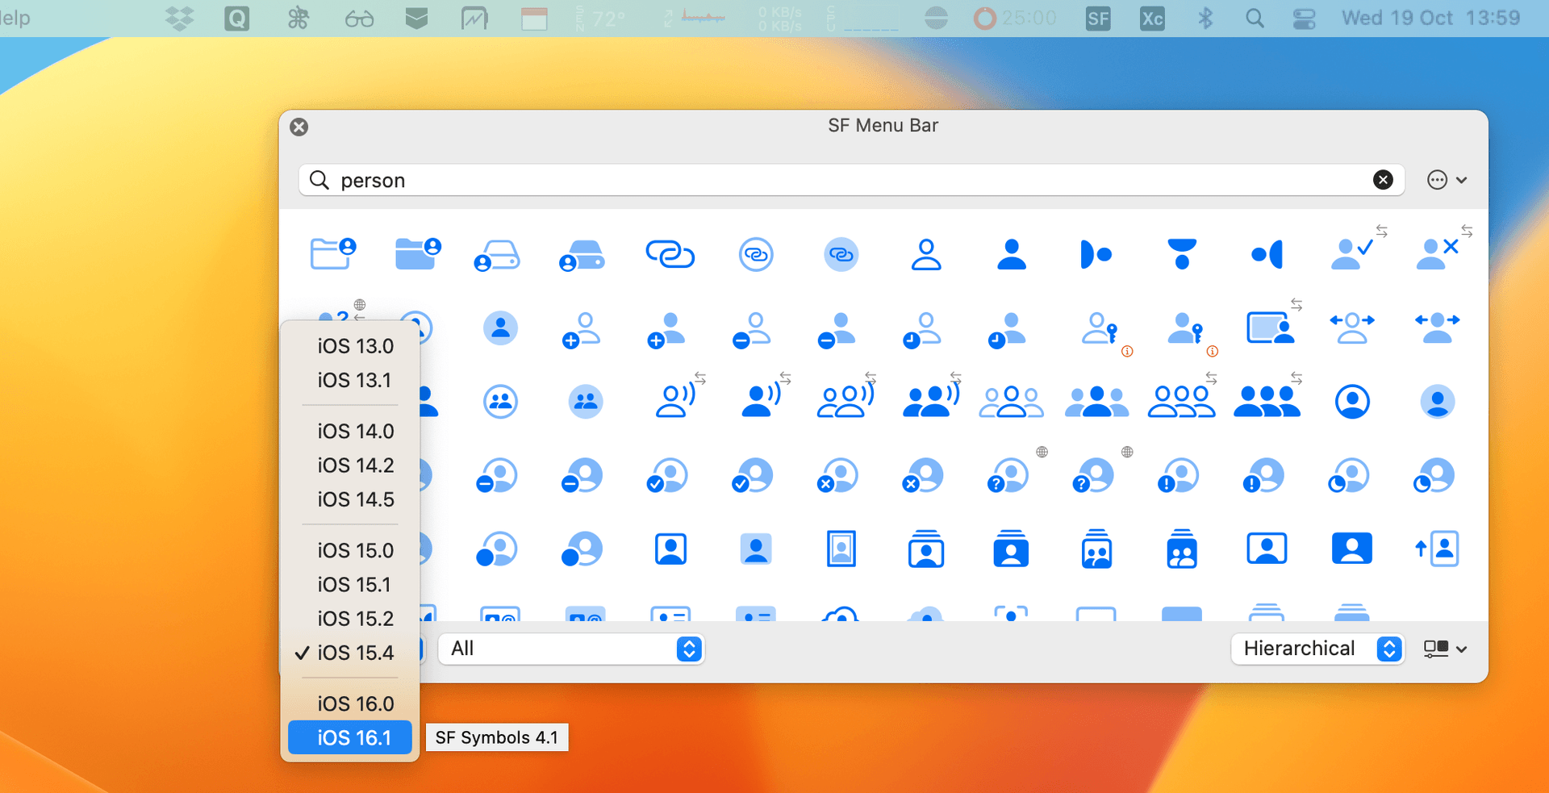
Task: Open the Hierarchical rendering dropdown
Action: pos(1317,649)
